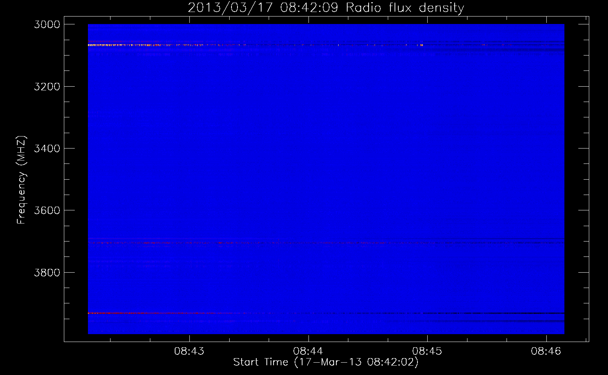Click the 'Frequency (MHZ)' axis title

point(21,180)
